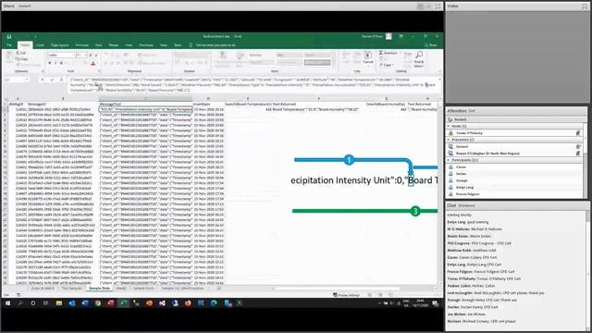The image size is (592, 333).
Task: Open the Data ribbon tab
Action: [x=99, y=45]
